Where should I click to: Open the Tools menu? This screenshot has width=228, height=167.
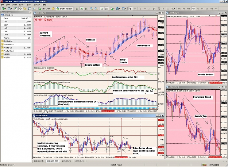pos(29,5)
